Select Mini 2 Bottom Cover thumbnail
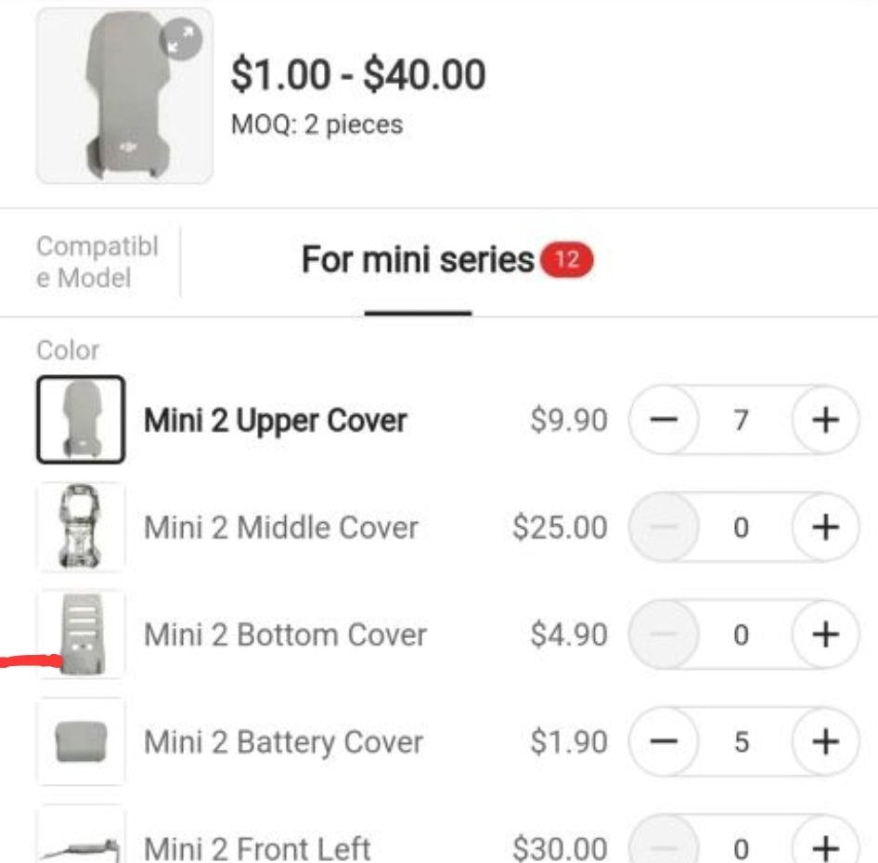This screenshot has width=878, height=863. point(81,634)
